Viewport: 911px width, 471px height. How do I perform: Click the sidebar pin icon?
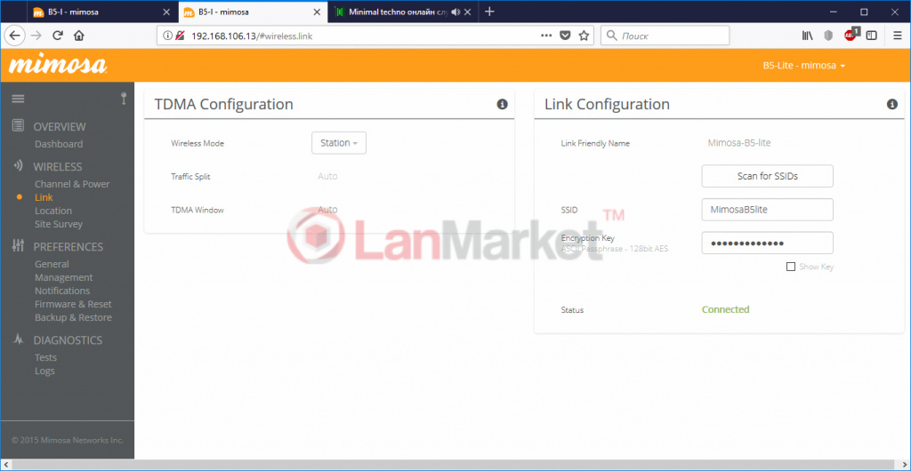point(124,99)
